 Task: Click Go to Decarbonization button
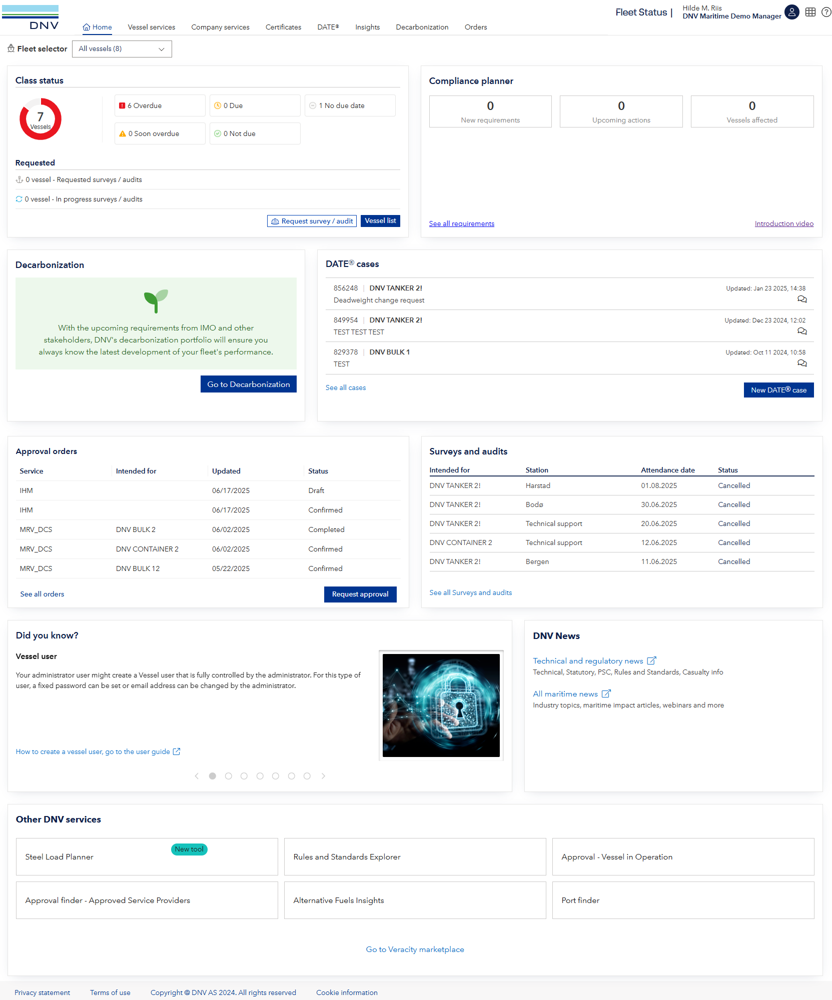(249, 384)
